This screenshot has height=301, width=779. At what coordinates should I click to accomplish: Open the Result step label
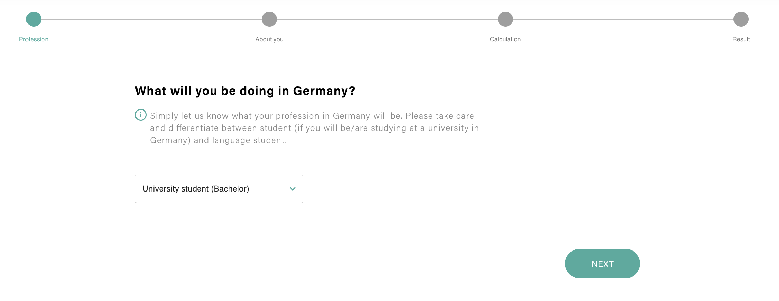pyautogui.click(x=741, y=39)
